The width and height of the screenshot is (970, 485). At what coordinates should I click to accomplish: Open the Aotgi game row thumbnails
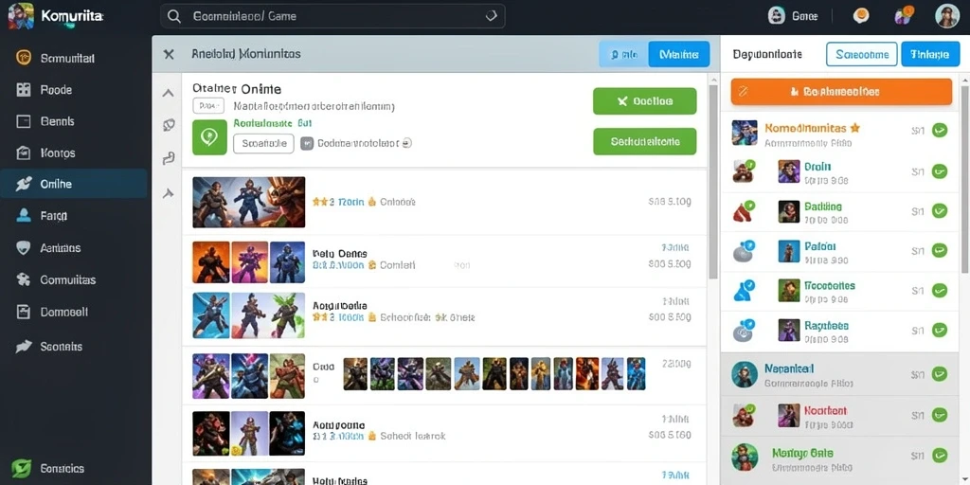249,314
